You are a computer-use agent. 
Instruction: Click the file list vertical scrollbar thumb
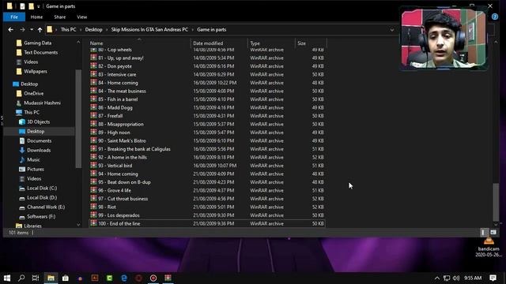coord(496,202)
